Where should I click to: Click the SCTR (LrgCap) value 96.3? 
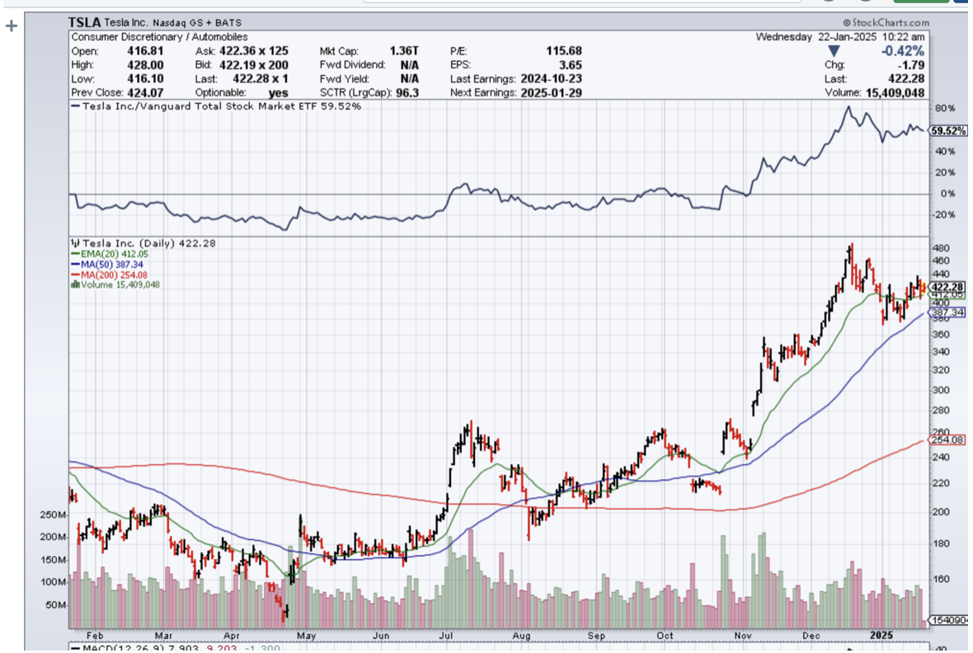(x=407, y=93)
